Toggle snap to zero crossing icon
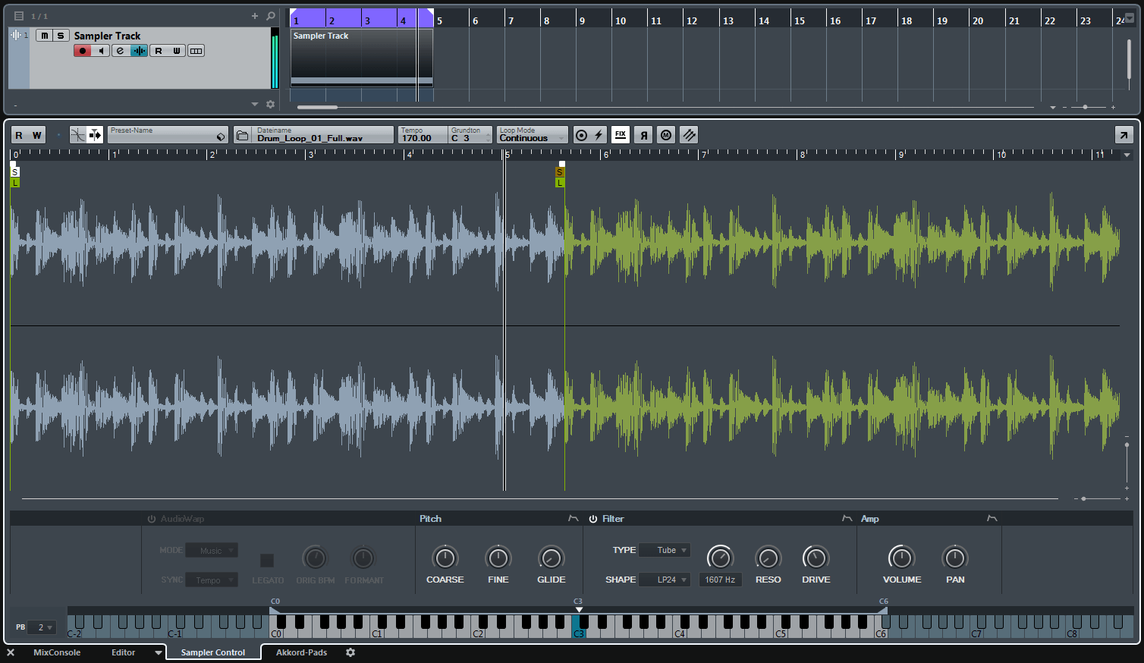This screenshot has height=663, width=1144. pyautogui.click(x=78, y=135)
